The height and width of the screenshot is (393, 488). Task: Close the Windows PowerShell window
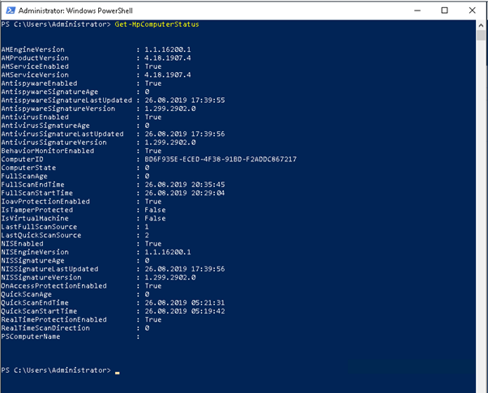tap(470, 9)
